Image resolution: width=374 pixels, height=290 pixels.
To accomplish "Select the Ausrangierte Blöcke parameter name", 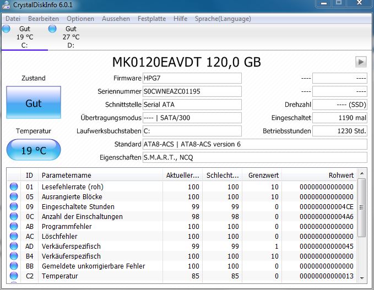I will pos(72,197).
